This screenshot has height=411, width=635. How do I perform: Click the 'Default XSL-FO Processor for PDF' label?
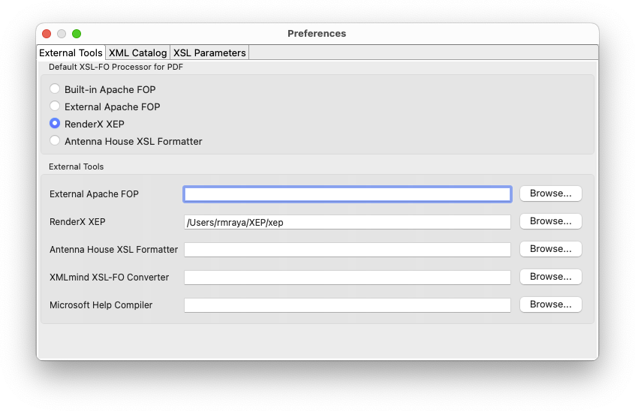(x=116, y=67)
